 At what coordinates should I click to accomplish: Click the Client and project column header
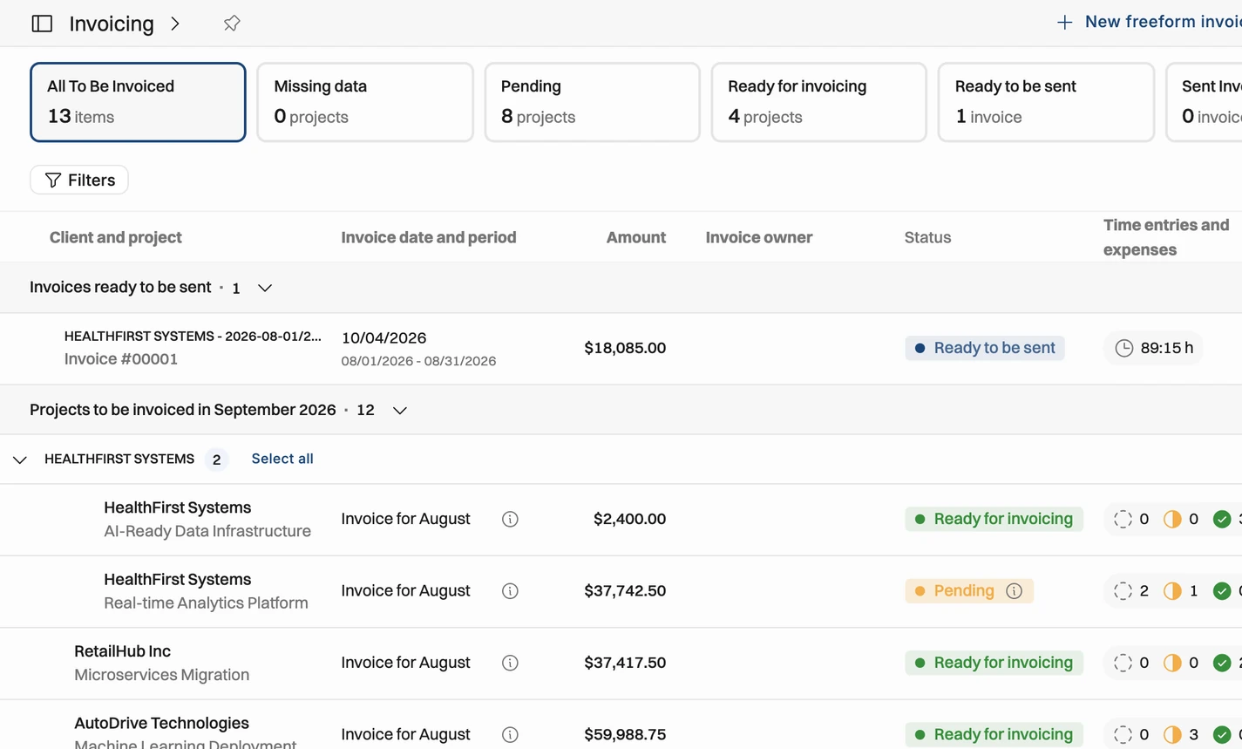[x=116, y=237]
